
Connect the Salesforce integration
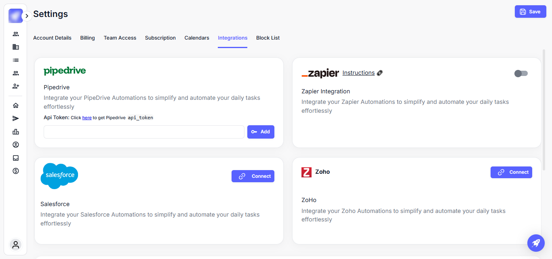[253, 176]
